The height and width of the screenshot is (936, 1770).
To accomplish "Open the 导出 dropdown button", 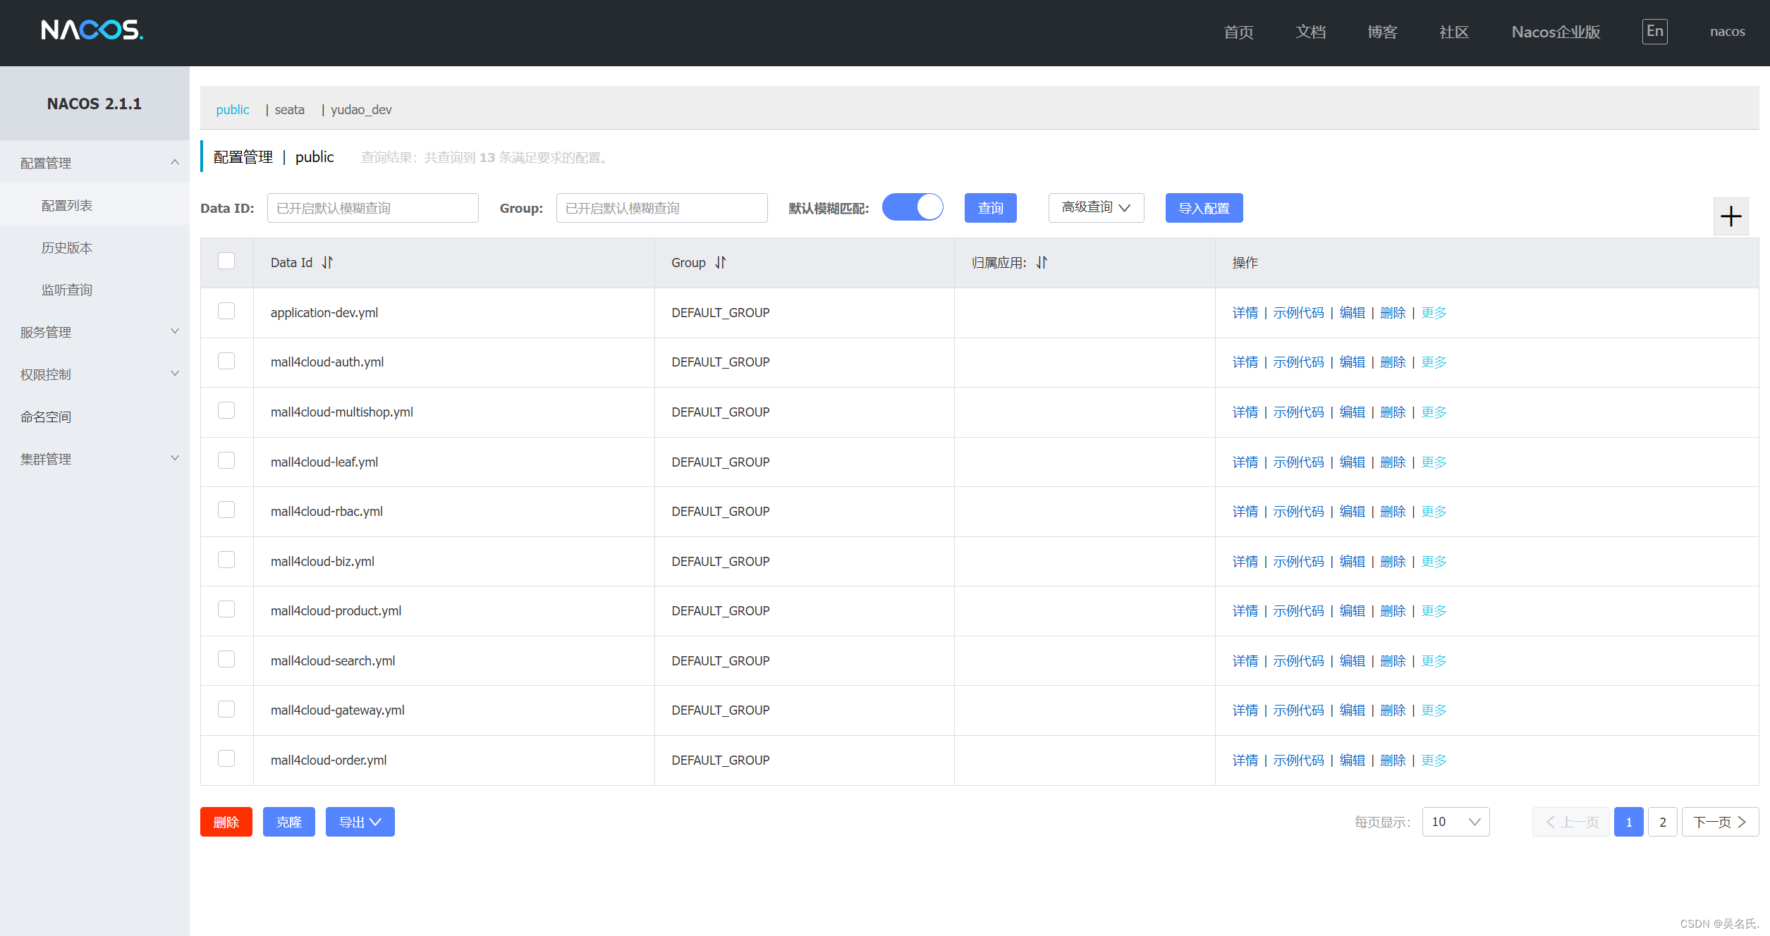I will [x=360, y=822].
